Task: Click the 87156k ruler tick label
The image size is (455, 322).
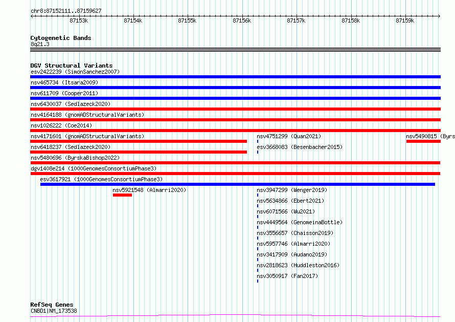Action: (242, 20)
